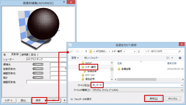This screenshot has height=105, width=186.
Task: Switch to the 色 tab
Action: (5, 55)
